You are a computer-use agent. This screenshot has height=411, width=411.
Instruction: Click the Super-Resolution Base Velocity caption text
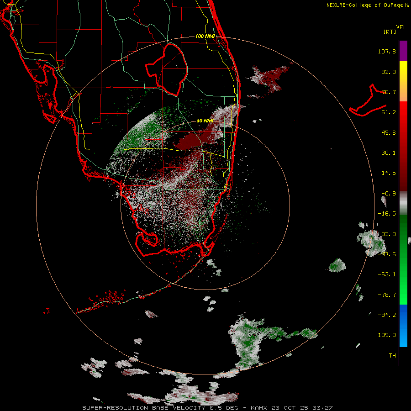207,408
